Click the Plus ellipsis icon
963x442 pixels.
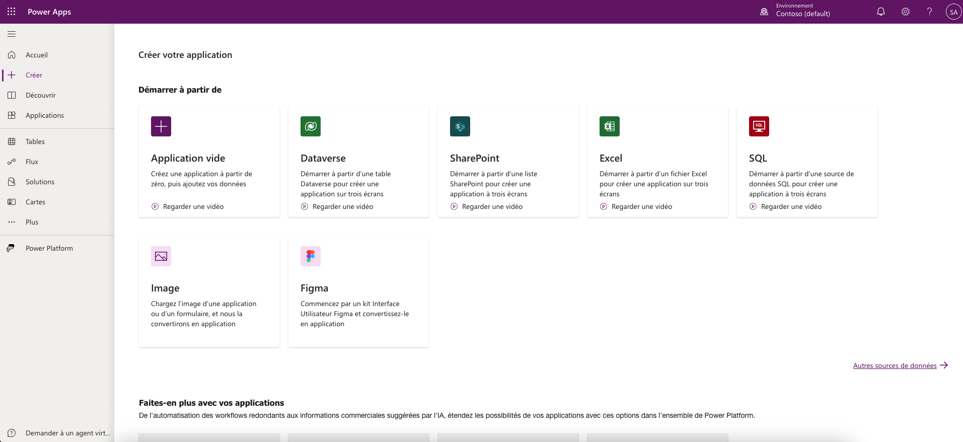point(12,222)
